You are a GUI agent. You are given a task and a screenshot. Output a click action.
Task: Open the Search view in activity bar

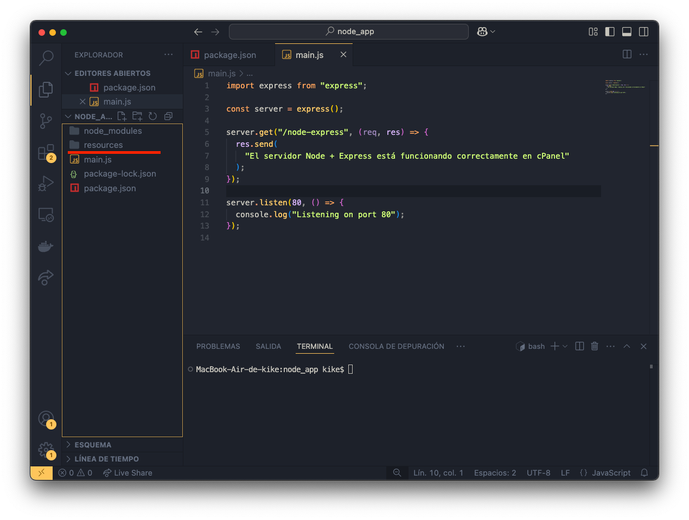46,57
